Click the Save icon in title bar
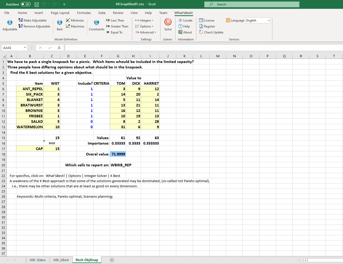This screenshot has width=343, height=264. tap(37, 4)
